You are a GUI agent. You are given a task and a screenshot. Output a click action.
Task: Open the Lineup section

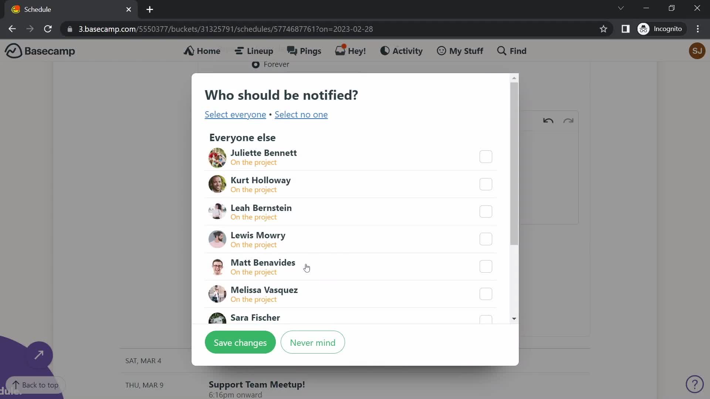254,51
